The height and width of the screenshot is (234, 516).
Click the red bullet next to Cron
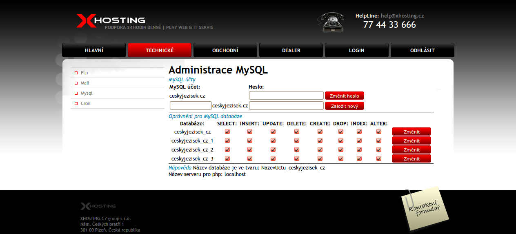pyautogui.click(x=76, y=104)
